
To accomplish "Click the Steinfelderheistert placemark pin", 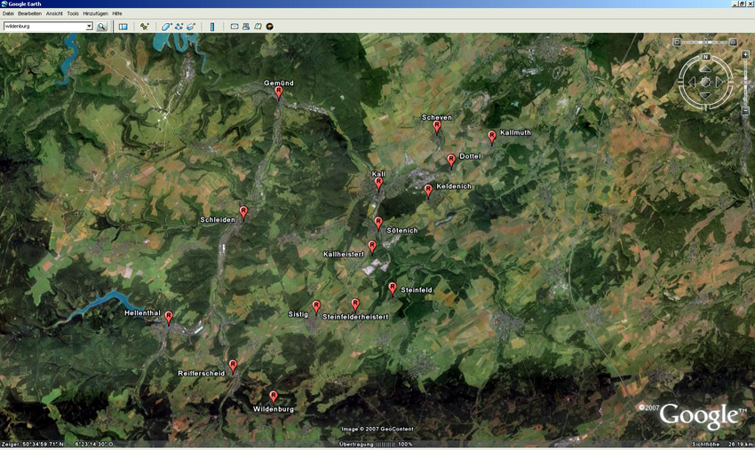I will tap(355, 304).
